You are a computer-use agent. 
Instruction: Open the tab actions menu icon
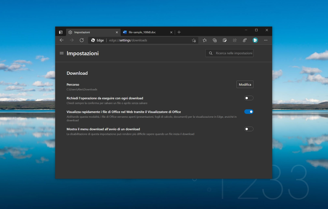pyautogui.click(x=61, y=32)
